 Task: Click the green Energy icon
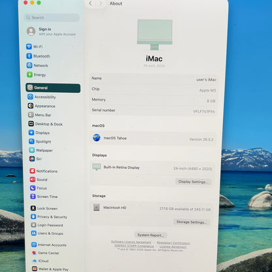click(29, 75)
